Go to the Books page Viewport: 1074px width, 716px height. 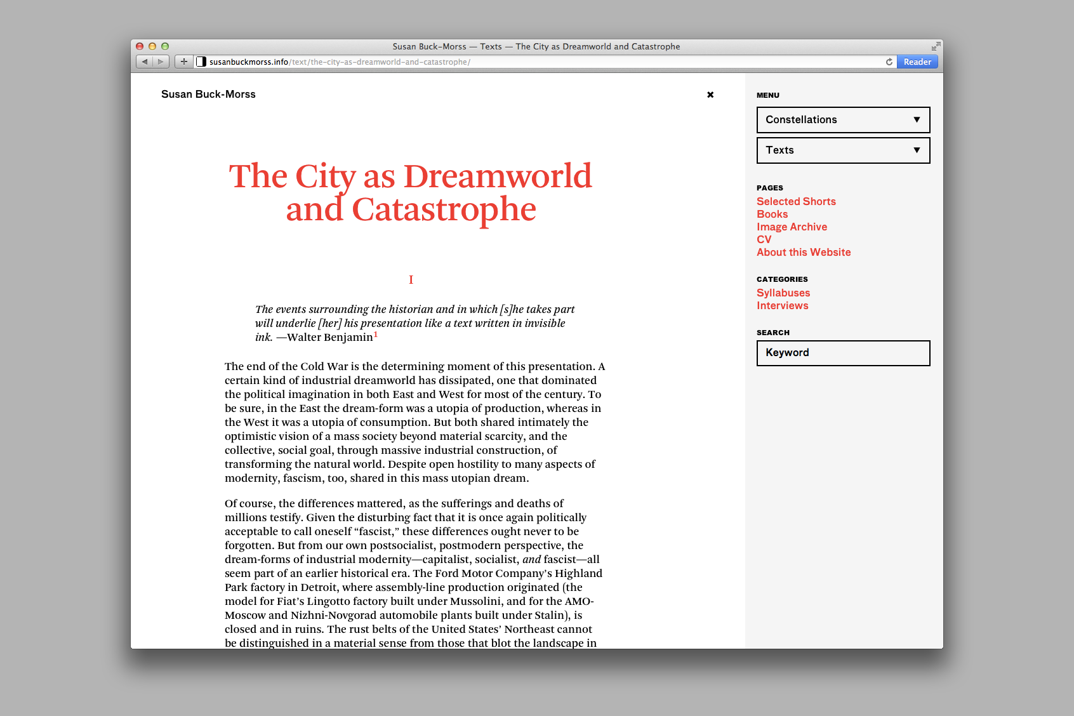coord(772,214)
